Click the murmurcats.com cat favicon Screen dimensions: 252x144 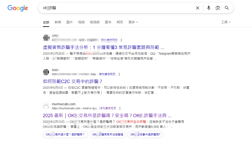tap(46, 106)
